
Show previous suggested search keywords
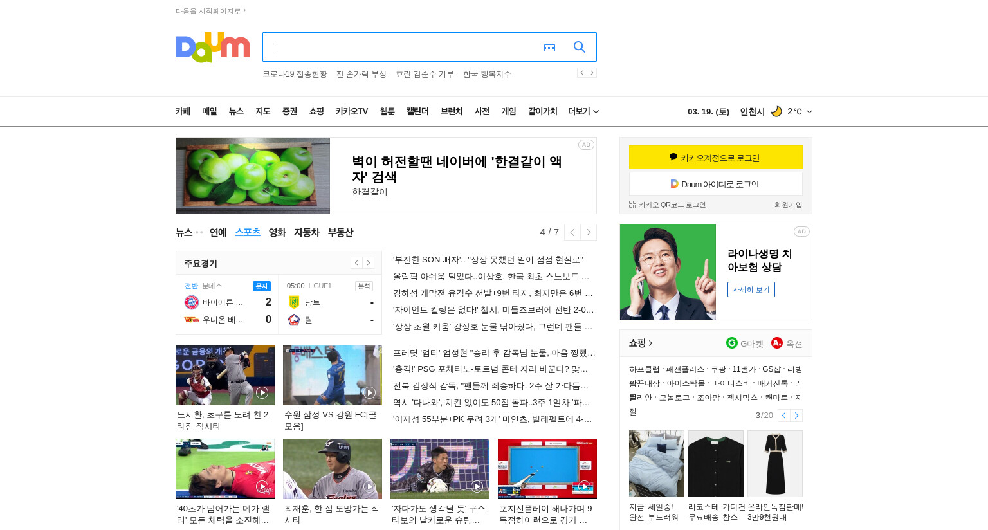click(581, 73)
